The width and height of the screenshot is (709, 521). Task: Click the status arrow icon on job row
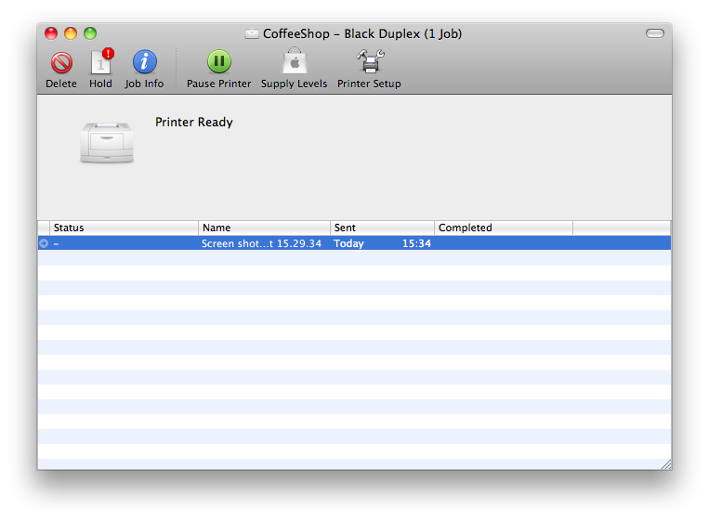tap(44, 243)
